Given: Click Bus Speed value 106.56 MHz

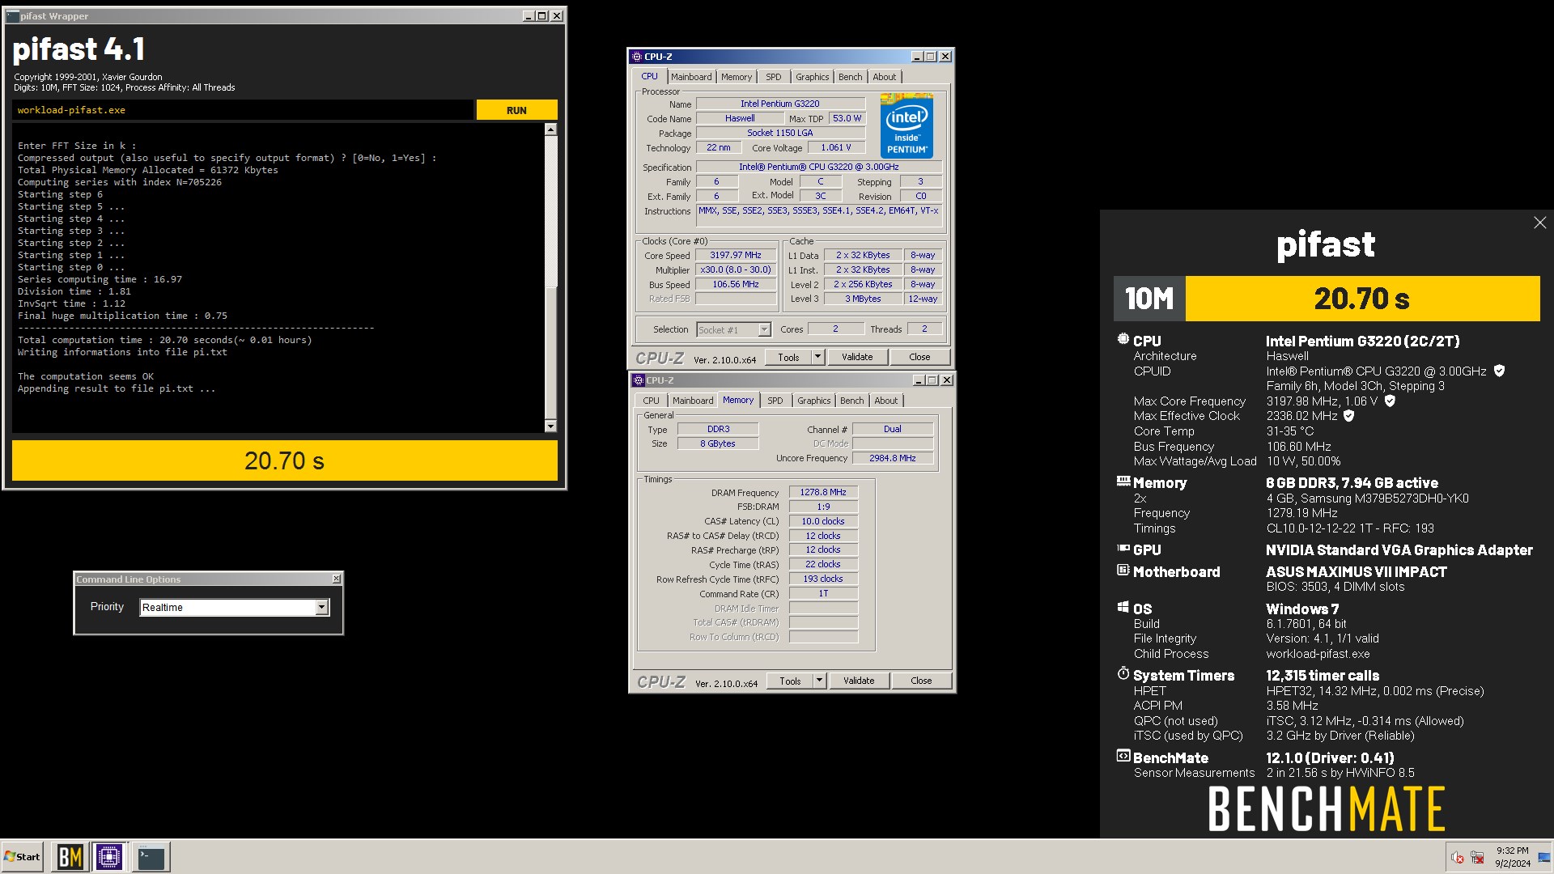Looking at the screenshot, I should point(736,284).
